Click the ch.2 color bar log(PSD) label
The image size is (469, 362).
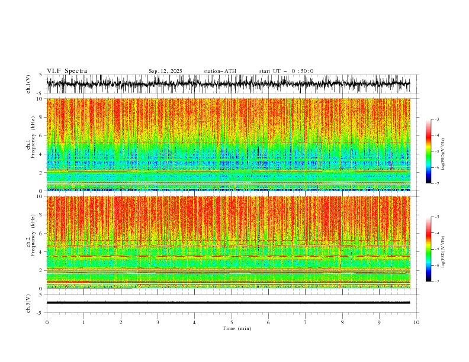point(443,252)
